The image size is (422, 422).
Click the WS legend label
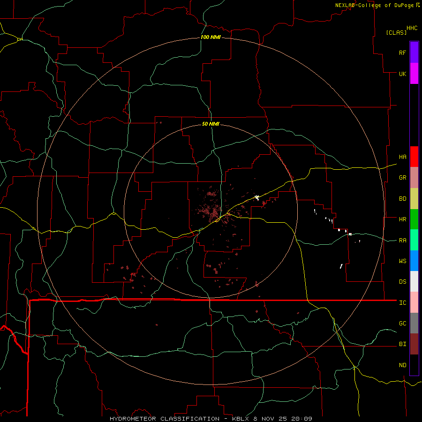point(402,261)
